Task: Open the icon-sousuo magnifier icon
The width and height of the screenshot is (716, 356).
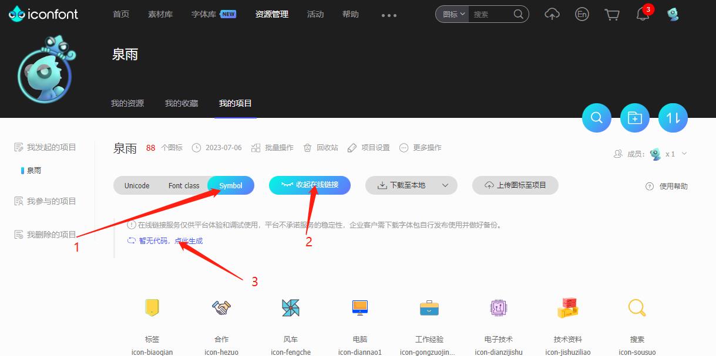Action: click(637, 307)
